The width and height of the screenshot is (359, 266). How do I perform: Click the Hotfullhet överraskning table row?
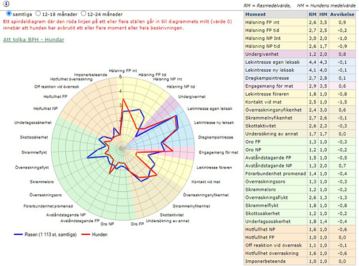[x=300, y=253]
